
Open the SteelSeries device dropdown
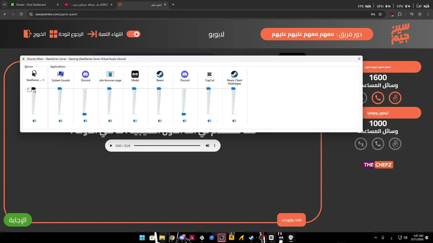coord(43,80)
